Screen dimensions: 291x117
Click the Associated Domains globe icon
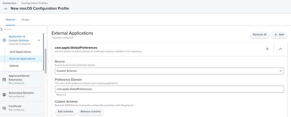4,95
